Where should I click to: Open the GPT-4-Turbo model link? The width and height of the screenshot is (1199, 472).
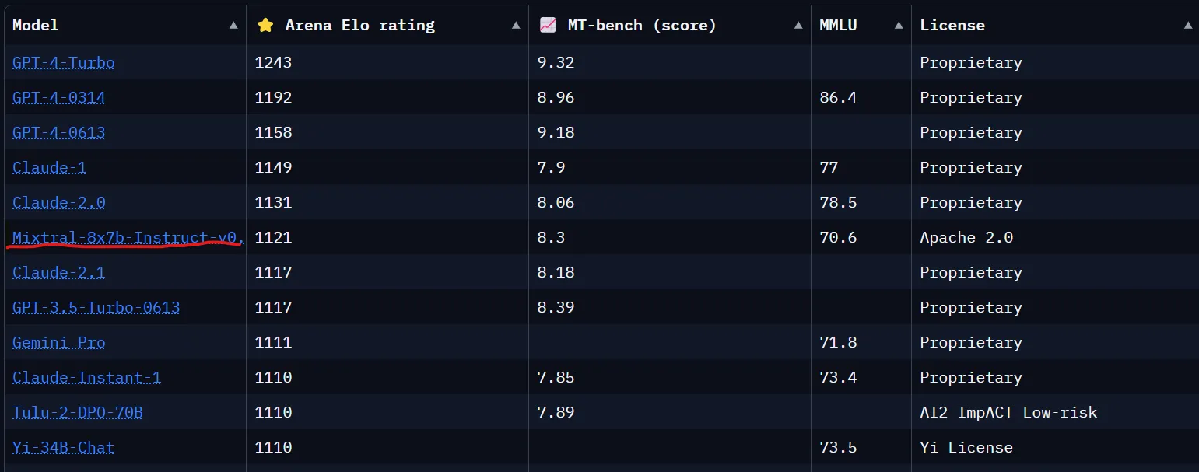[x=64, y=62]
